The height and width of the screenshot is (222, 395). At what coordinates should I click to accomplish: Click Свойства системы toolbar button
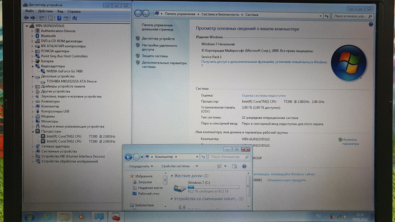pos(175,166)
